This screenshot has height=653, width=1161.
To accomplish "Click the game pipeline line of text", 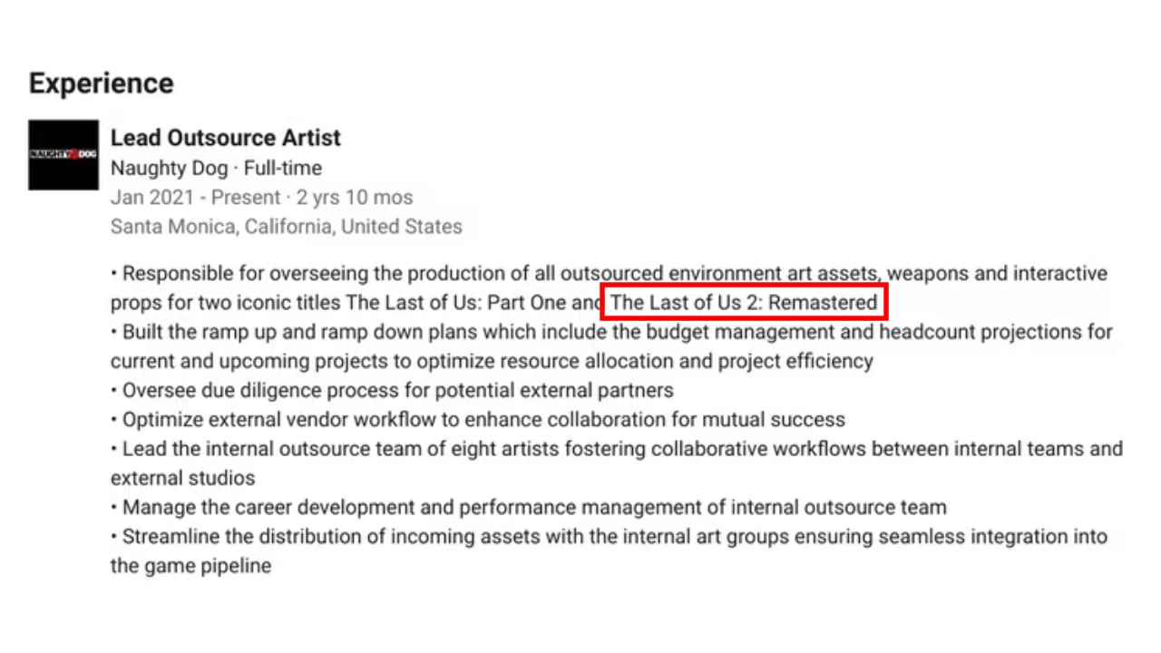I will [191, 566].
